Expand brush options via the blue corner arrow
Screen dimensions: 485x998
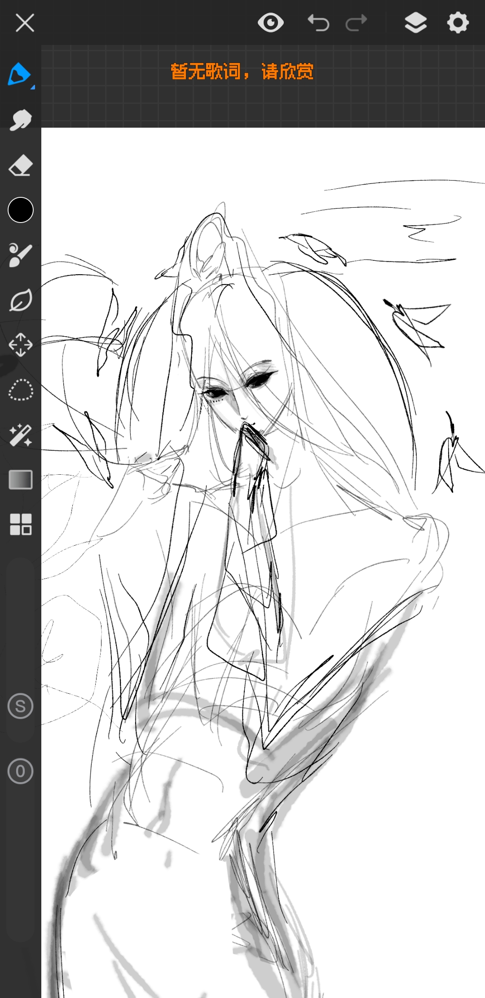click(33, 87)
